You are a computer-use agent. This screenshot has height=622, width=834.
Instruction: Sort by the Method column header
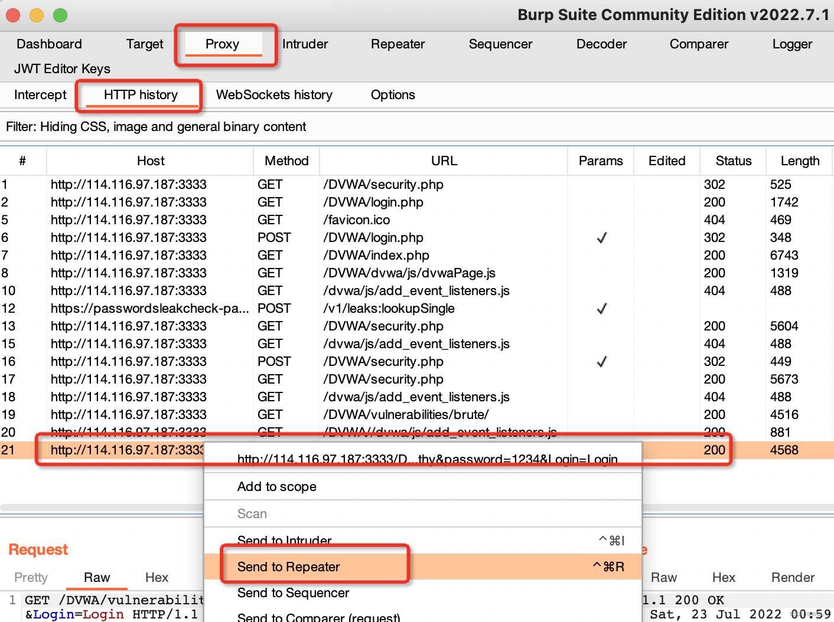coord(286,161)
